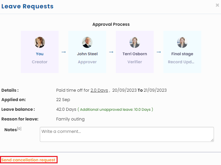This screenshot has width=221, height=165.
Task: Send cancellation request for this leave
Action: click(x=28, y=160)
